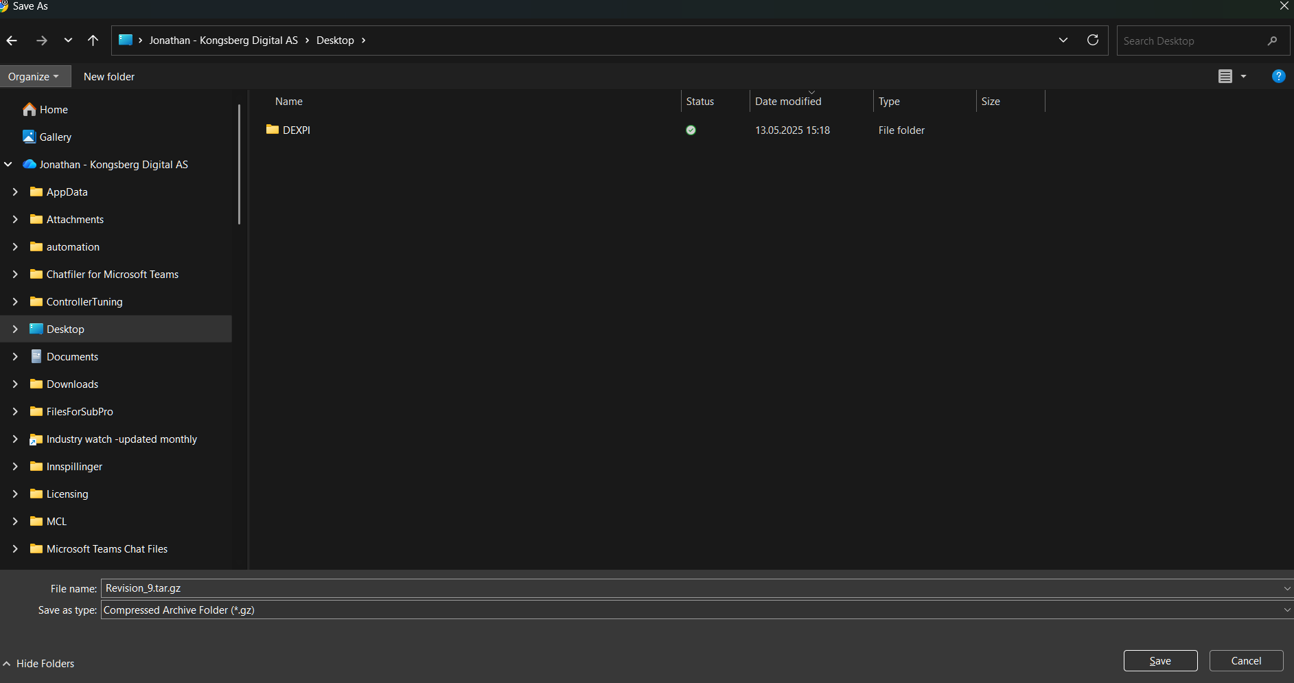Viewport: 1294px width, 683px height.
Task: Open the Organize menu
Action: click(34, 77)
